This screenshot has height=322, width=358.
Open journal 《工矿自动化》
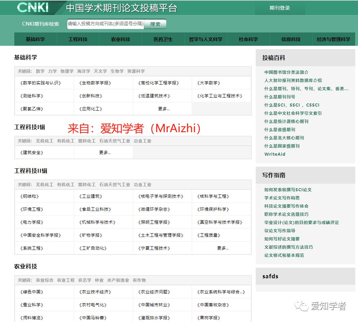click(x=93, y=249)
